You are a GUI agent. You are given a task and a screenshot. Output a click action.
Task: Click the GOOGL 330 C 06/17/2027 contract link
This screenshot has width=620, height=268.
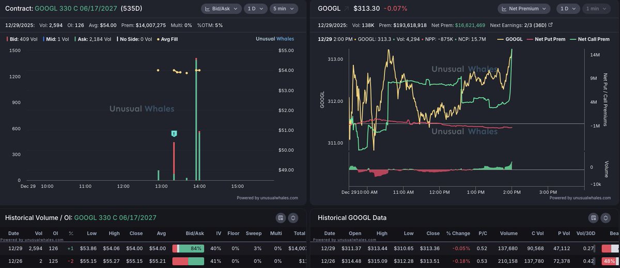point(75,9)
